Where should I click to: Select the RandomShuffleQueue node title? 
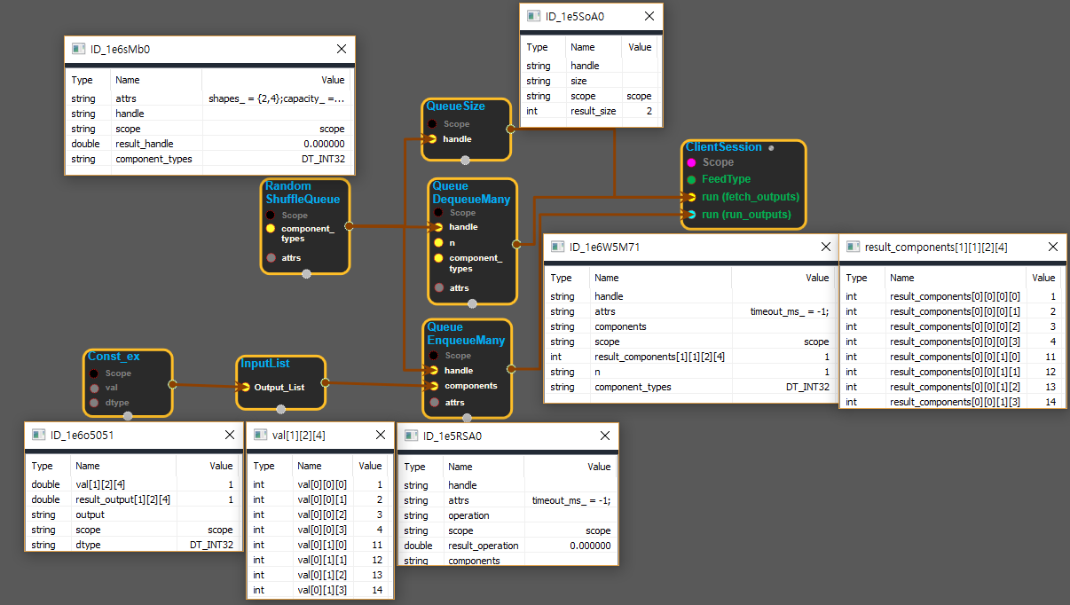pos(303,192)
